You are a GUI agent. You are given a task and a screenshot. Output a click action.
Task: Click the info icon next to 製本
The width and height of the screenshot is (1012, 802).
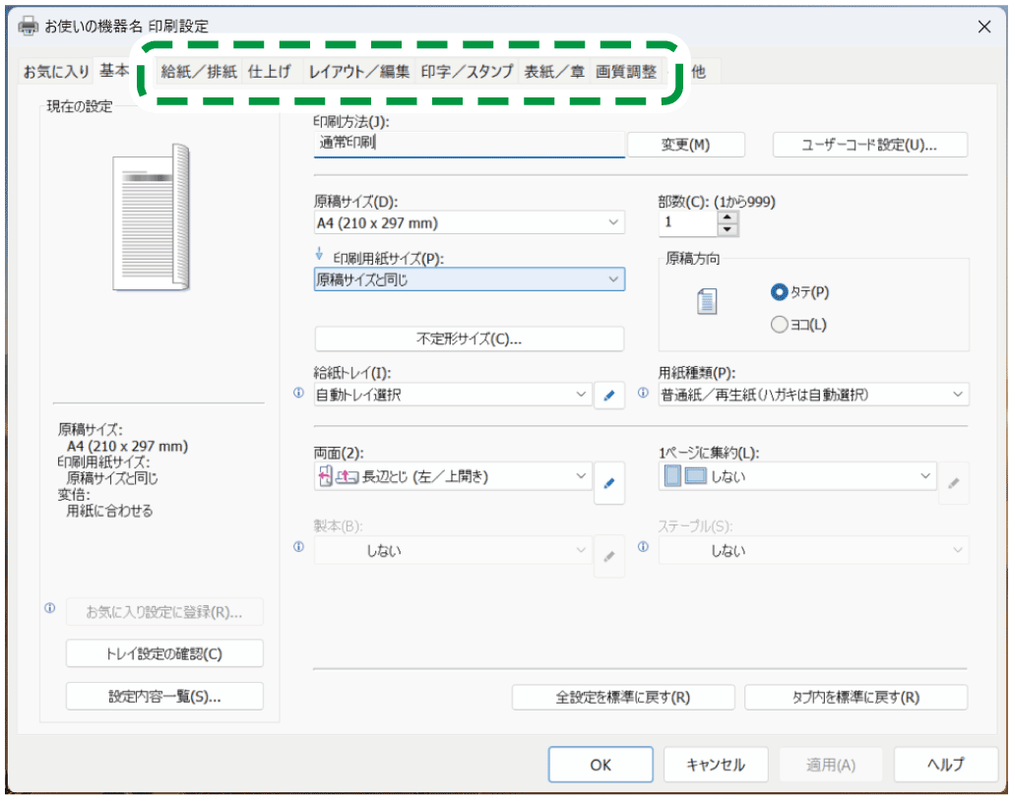[299, 547]
